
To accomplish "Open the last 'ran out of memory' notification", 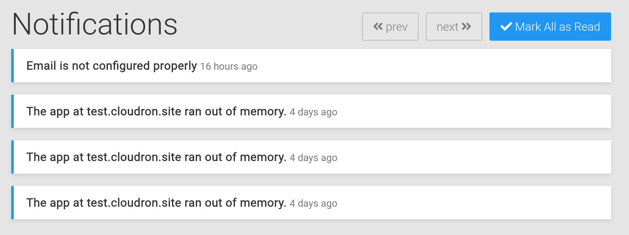I will pyautogui.click(x=156, y=203).
